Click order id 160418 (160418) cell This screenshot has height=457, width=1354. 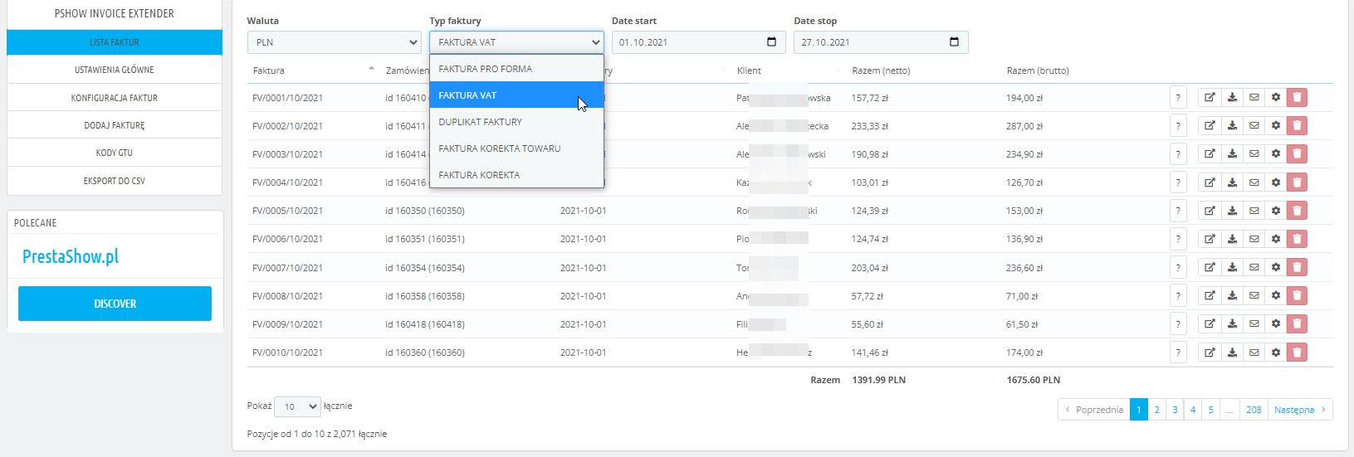tap(425, 324)
